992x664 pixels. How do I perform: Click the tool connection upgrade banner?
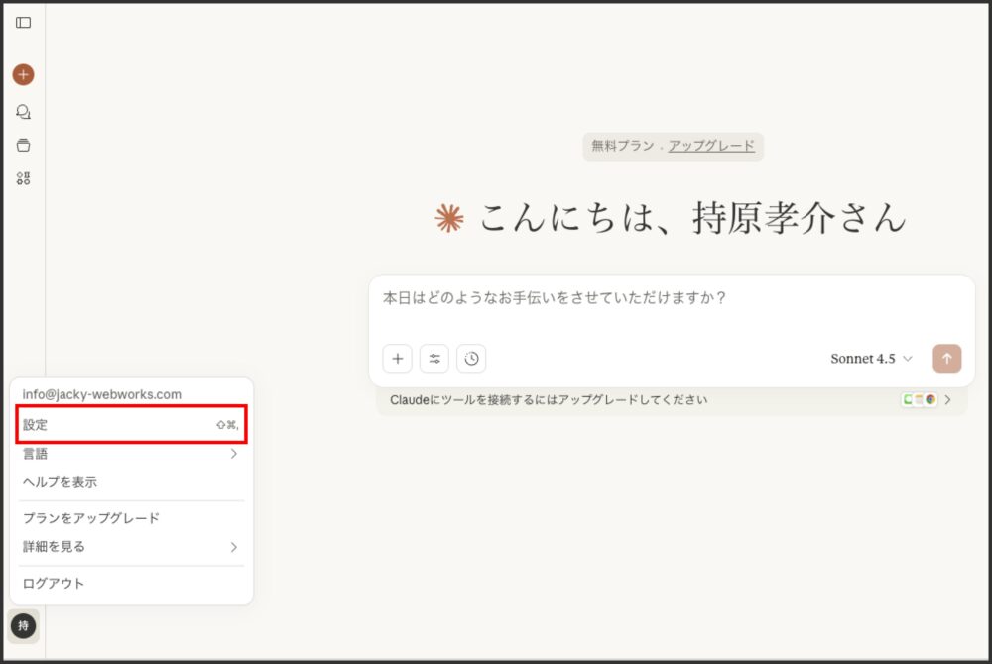[x=671, y=400]
